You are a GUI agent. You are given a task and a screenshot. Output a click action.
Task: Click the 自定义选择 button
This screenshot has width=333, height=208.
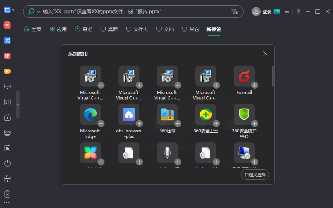point(255,174)
